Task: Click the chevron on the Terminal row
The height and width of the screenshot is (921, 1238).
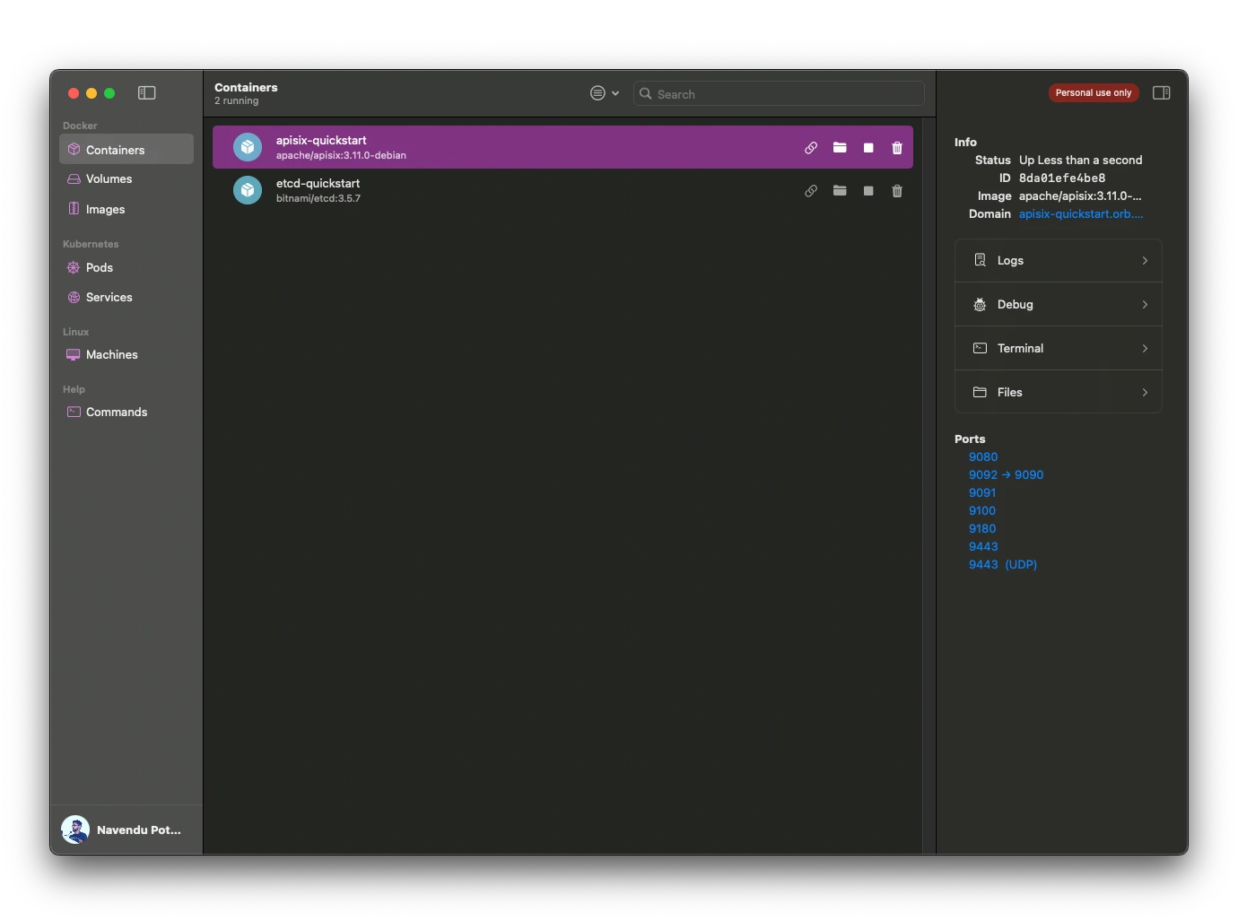Action: coord(1145,348)
